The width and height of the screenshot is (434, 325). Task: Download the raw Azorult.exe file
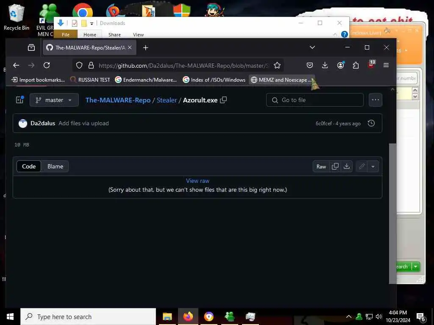(347, 166)
